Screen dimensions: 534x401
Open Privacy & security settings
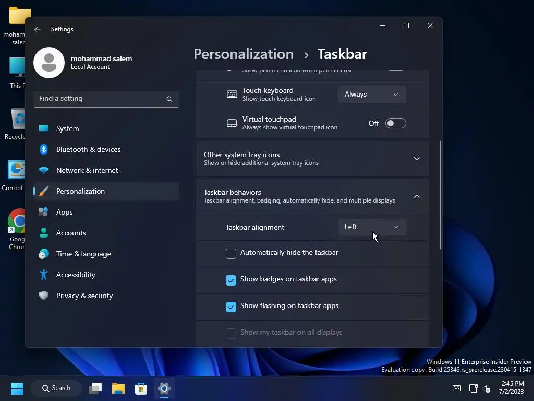(x=106, y=296)
